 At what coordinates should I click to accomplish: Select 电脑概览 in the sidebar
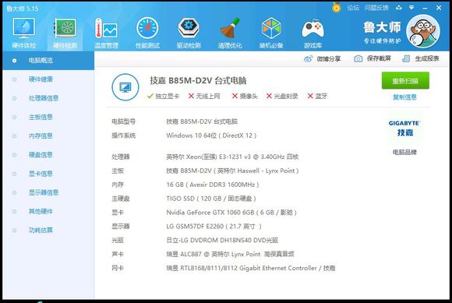click(48, 61)
